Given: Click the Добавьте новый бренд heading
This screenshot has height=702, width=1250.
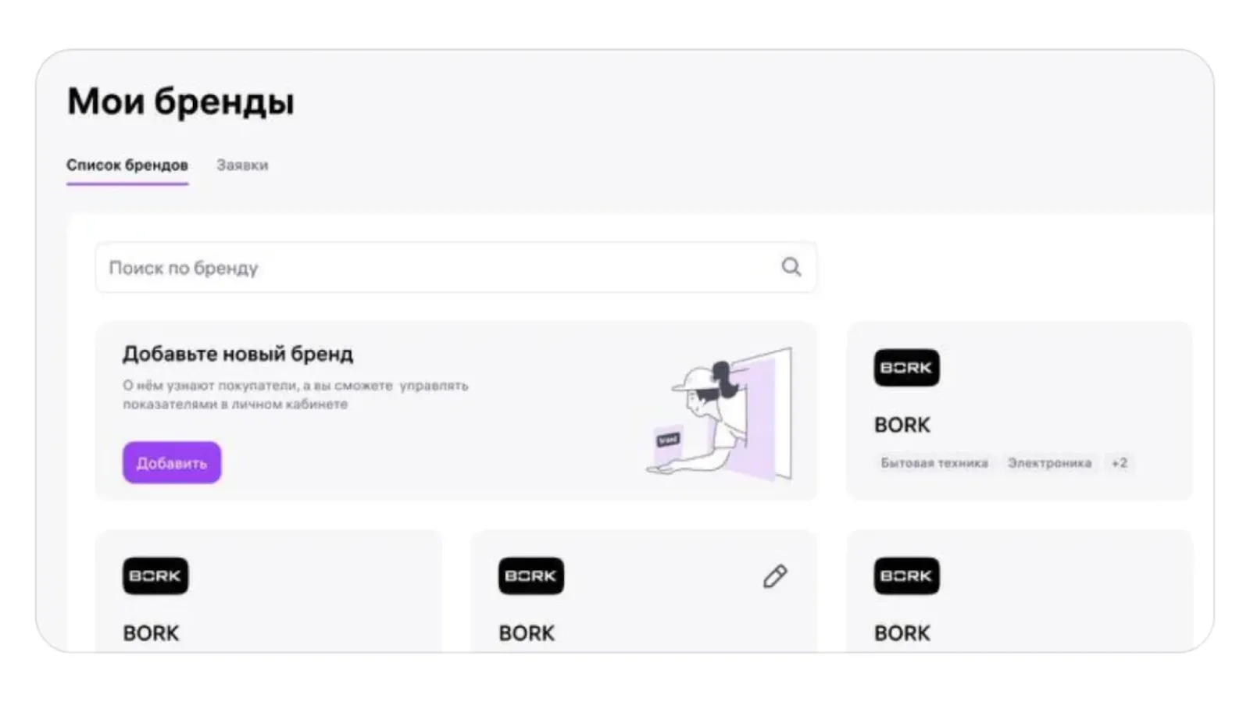Looking at the screenshot, I should tap(237, 355).
